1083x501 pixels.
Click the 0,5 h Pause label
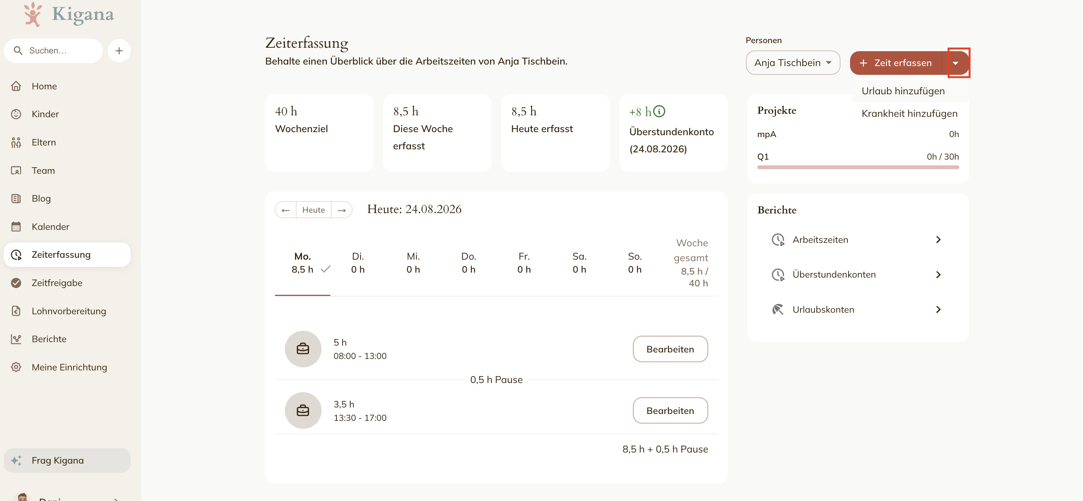[x=496, y=380]
